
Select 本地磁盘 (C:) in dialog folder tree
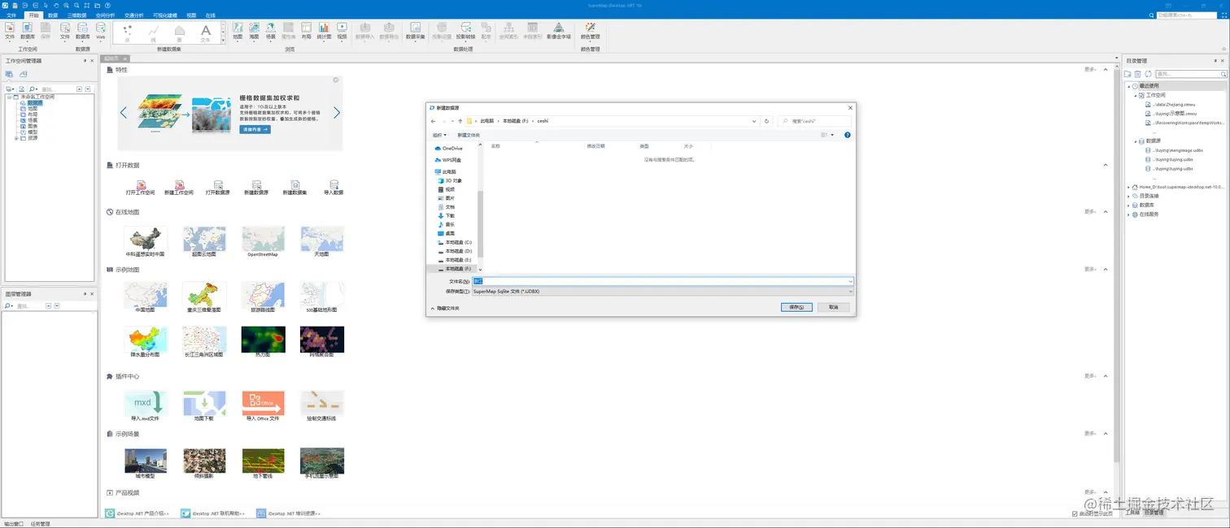[x=455, y=242]
